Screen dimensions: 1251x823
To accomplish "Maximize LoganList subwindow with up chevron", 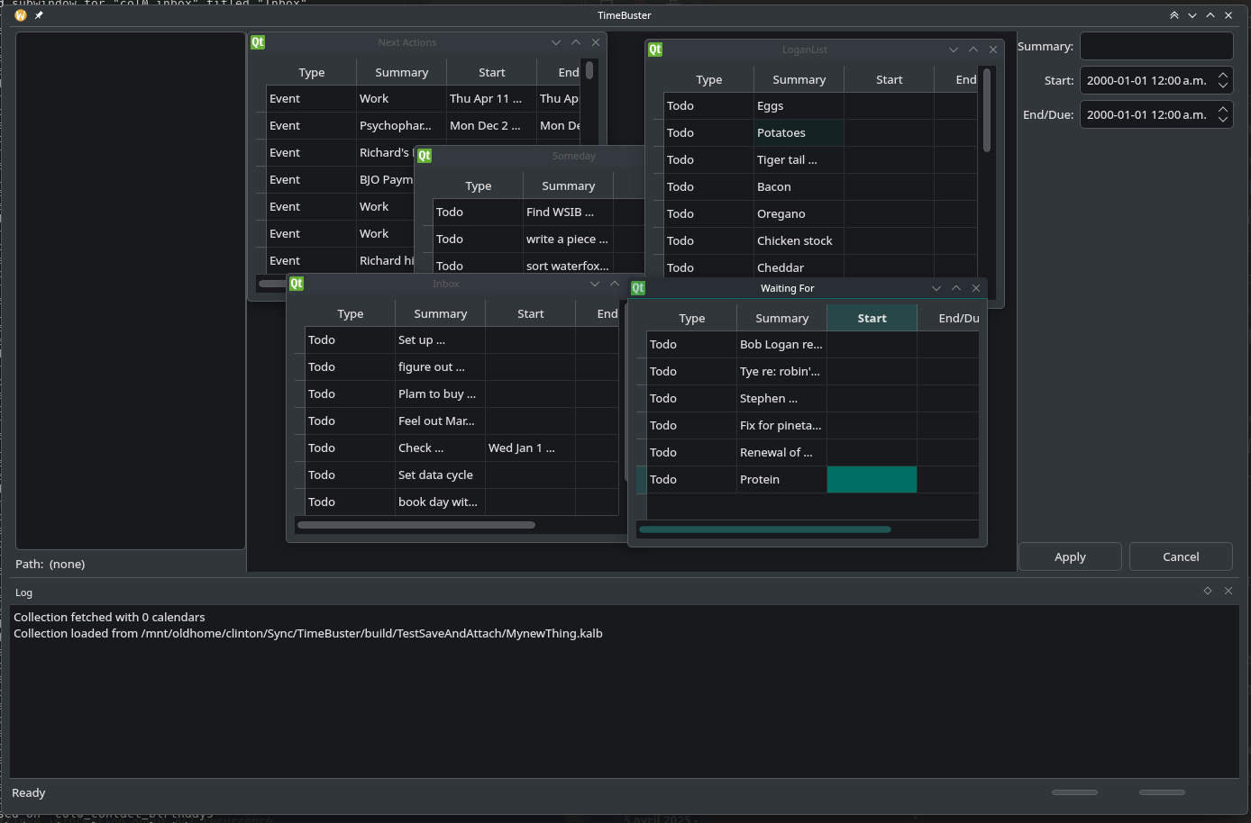I will pyautogui.click(x=973, y=50).
